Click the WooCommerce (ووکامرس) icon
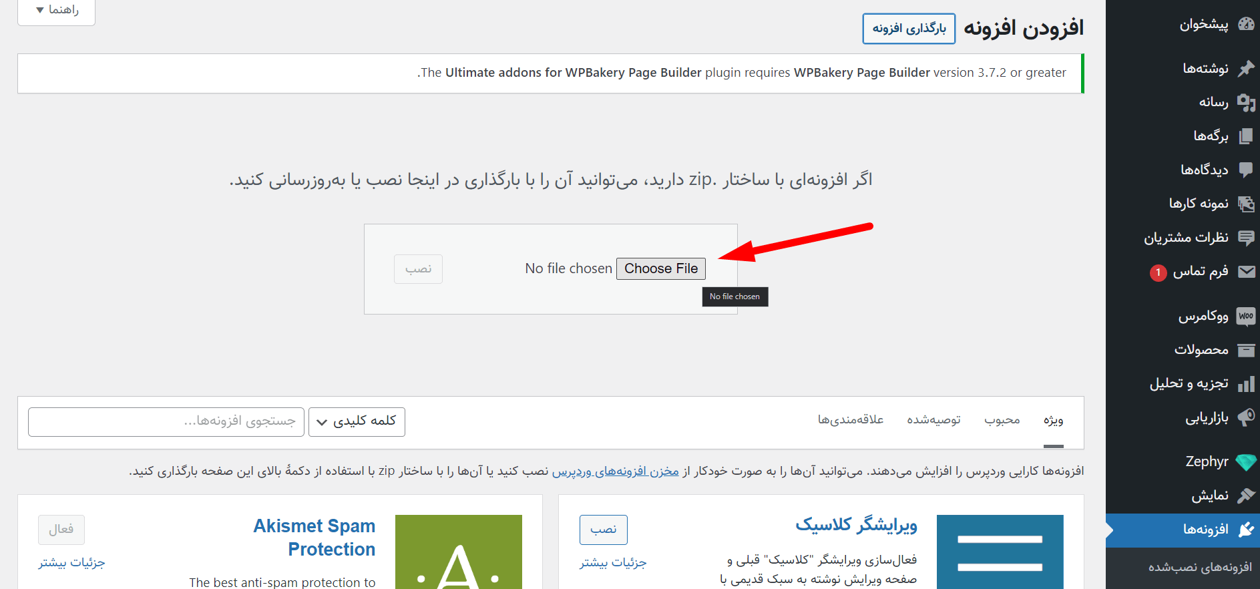Viewport: 1260px width, 589px height. (x=1246, y=316)
